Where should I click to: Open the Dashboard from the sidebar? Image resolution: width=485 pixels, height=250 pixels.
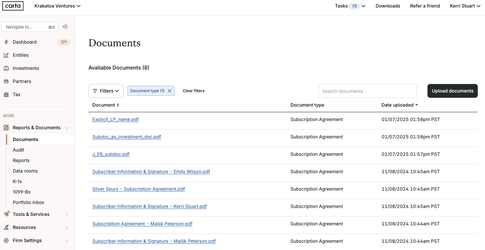[x=24, y=42]
